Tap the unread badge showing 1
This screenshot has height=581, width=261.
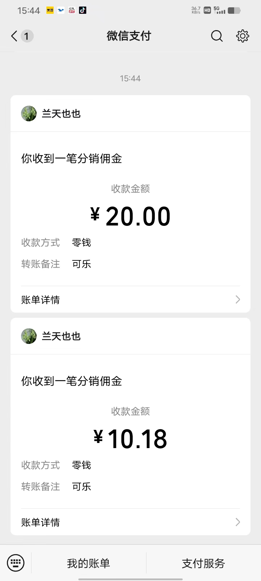tap(26, 36)
